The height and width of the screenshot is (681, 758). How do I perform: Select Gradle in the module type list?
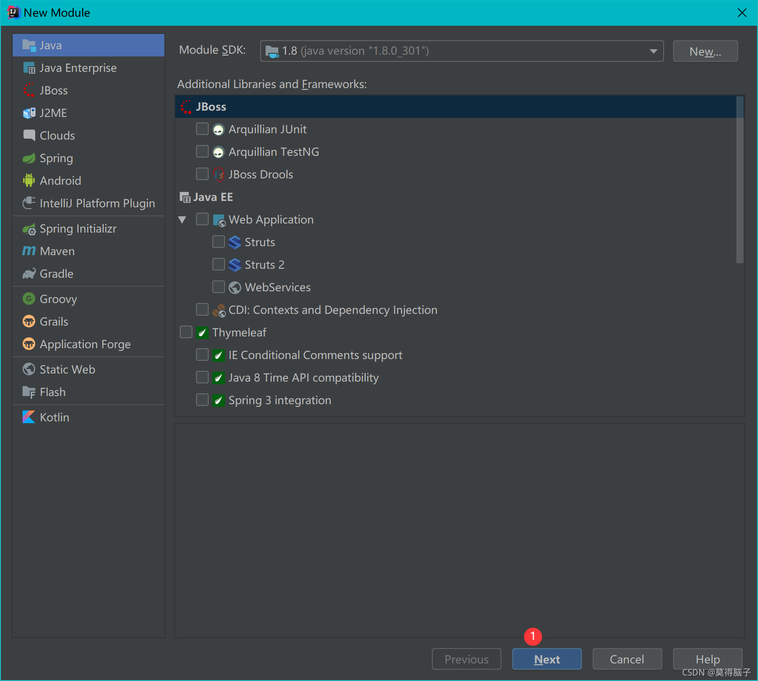click(89, 274)
